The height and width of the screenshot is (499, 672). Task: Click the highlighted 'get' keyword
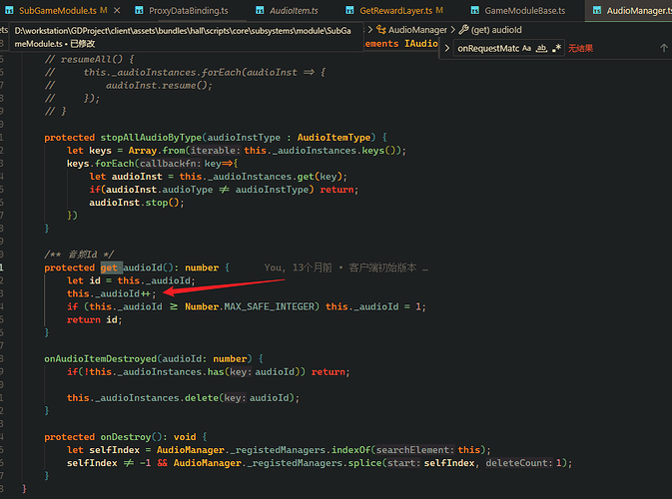coord(109,267)
